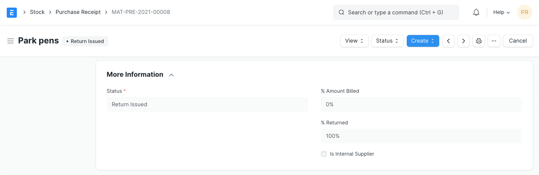Image resolution: width=539 pixels, height=175 pixels.
Task: Open the PR user avatar menu
Action: pos(525,13)
